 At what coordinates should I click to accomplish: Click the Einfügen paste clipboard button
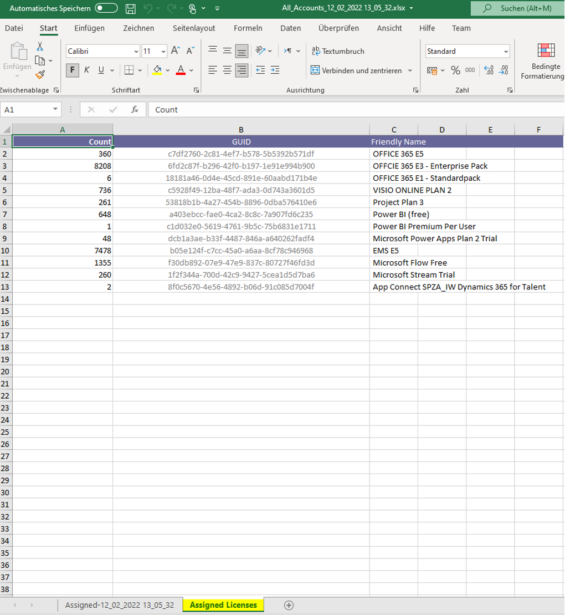tap(18, 60)
